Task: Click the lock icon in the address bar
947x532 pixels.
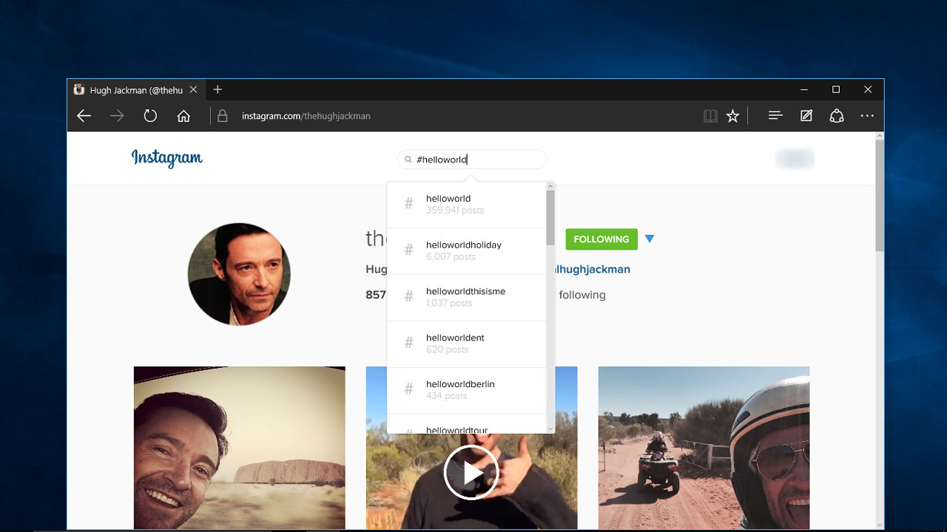Action: click(x=223, y=115)
